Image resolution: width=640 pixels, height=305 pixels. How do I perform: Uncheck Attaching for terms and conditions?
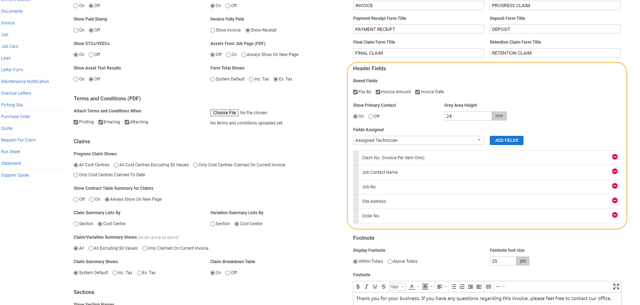coord(127,122)
